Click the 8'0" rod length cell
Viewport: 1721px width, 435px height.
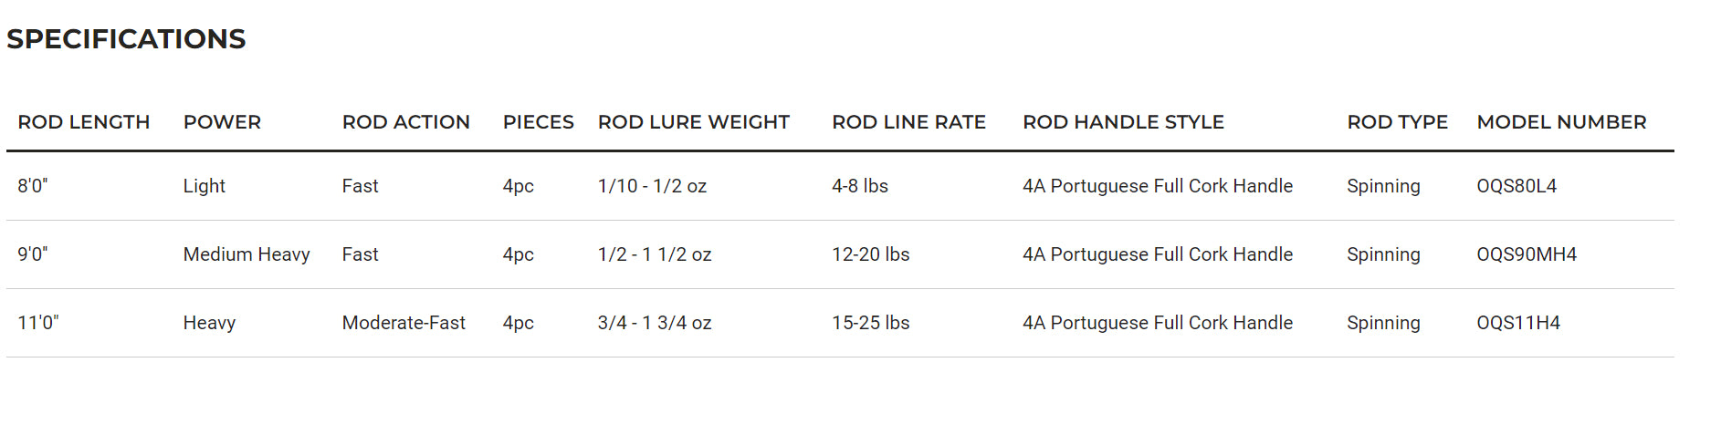click(x=33, y=186)
